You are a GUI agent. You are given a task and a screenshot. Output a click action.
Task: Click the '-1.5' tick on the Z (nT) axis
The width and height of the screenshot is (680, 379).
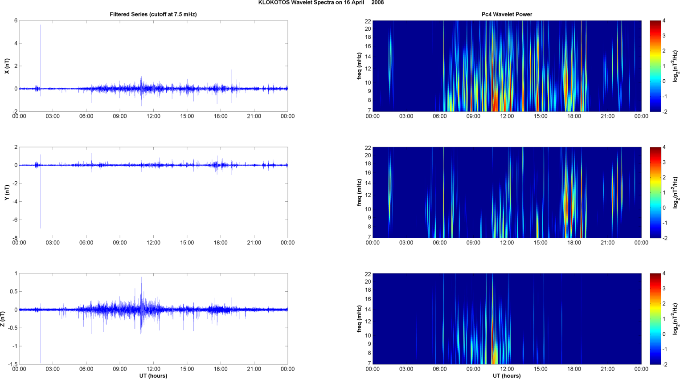[x=12, y=364]
